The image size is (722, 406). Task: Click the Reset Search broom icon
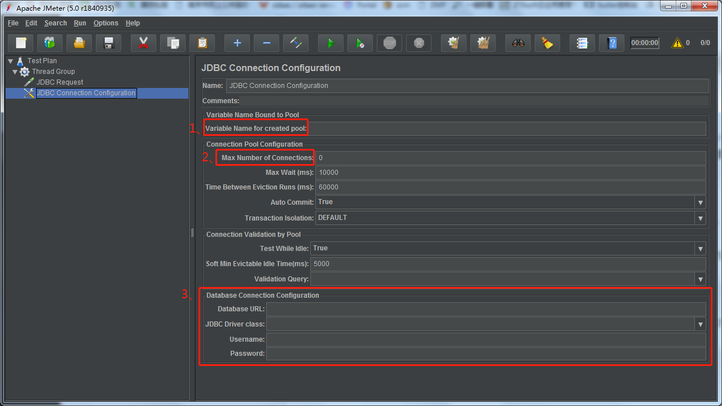tap(547, 43)
